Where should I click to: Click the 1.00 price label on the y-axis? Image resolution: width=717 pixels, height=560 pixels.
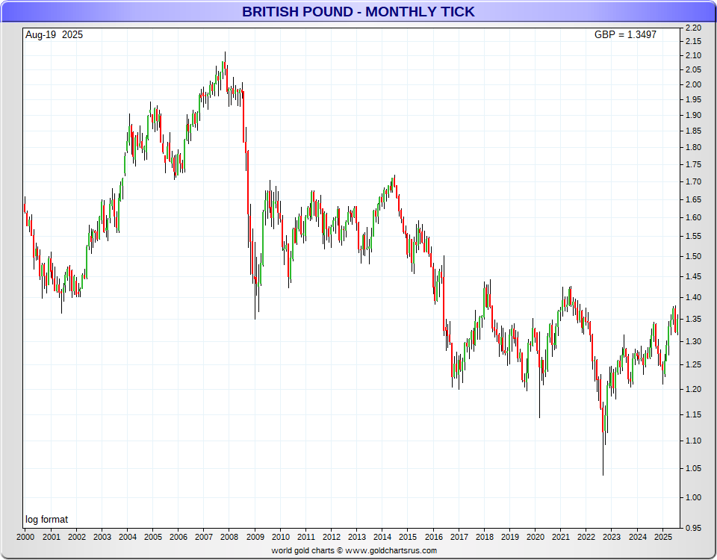tap(694, 498)
